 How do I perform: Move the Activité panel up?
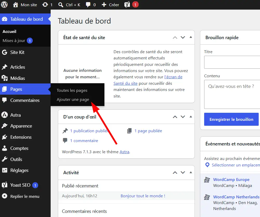pos(175,173)
